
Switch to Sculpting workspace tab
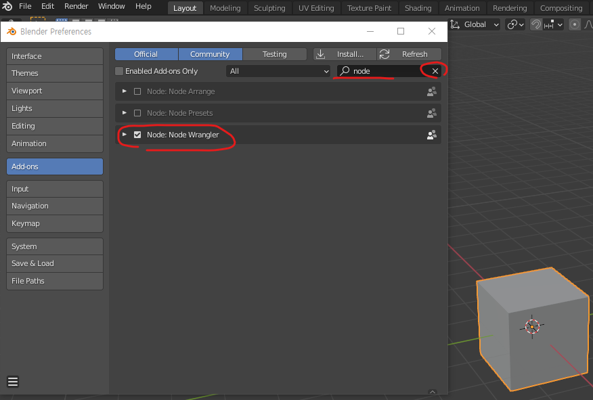pyautogui.click(x=269, y=8)
